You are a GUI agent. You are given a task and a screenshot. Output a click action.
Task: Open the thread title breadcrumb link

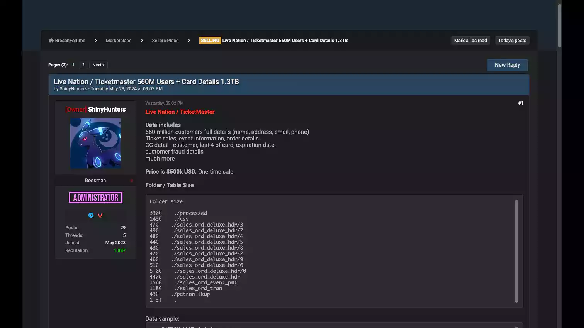pyautogui.click(x=285, y=40)
